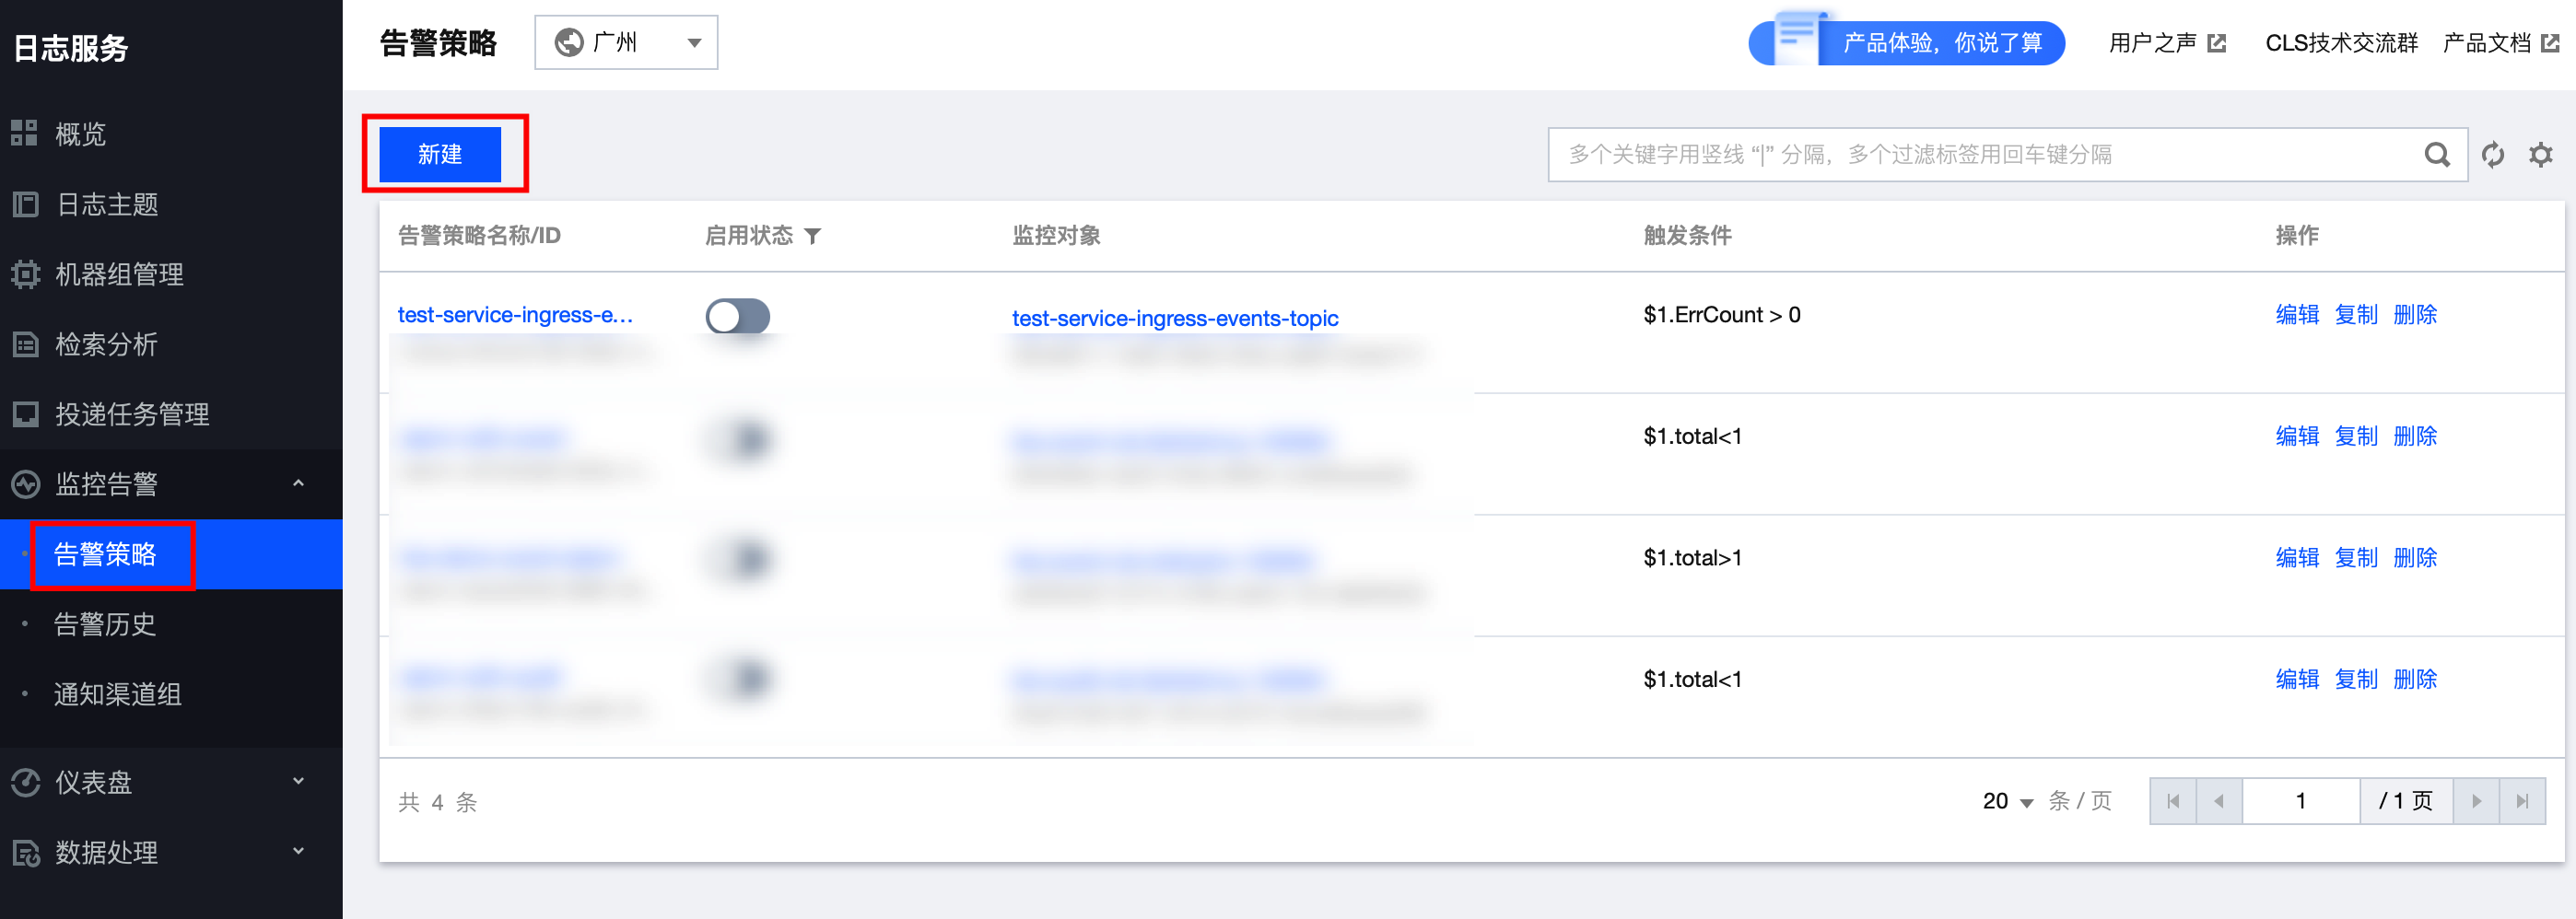Click the refresh icon beside search box
Image resolution: width=2576 pixels, height=919 pixels.
click(x=2492, y=155)
